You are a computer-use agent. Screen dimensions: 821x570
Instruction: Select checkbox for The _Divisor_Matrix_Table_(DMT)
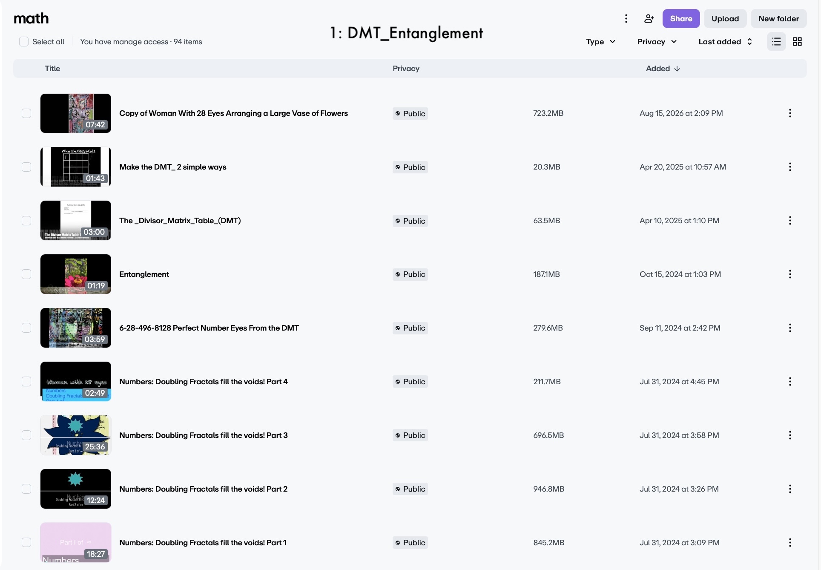pyautogui.click(x=26, y=221)
